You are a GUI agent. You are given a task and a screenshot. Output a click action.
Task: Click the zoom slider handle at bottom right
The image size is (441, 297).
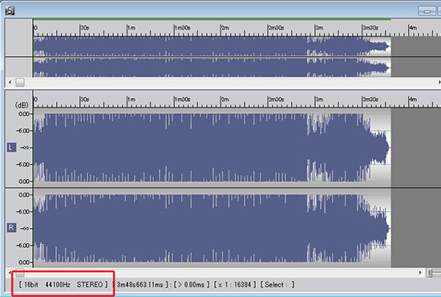pyautogui.click(x=430, y=273)
